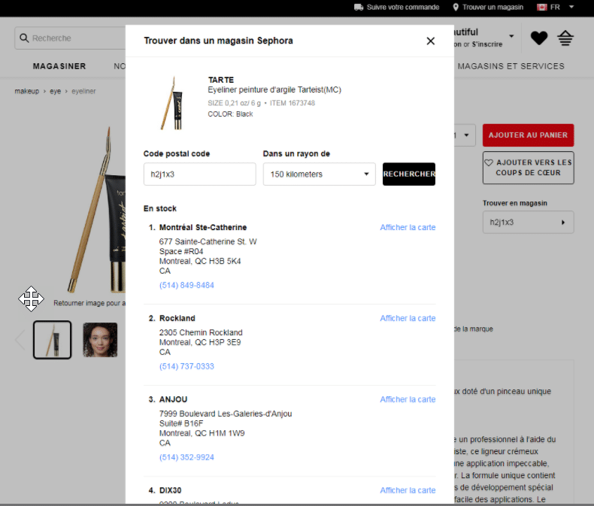Select the model face thumbnail image
This screenshot has height=506, width=594.
point(100,340)
